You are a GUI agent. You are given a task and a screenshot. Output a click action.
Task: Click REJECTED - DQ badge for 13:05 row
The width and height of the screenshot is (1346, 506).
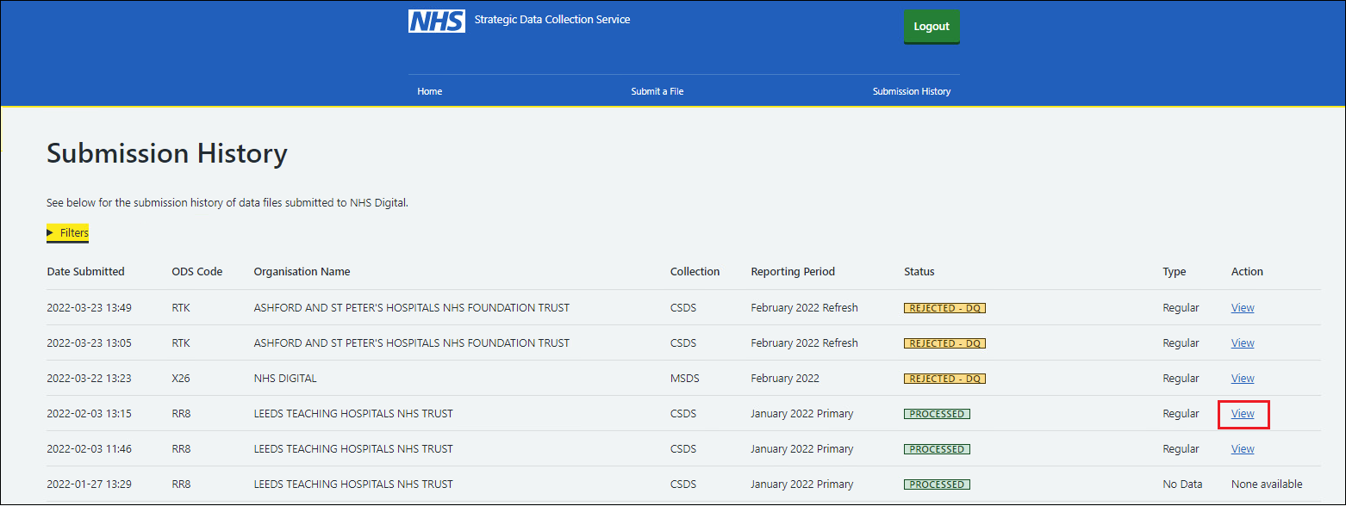click(x=944, y=343)
